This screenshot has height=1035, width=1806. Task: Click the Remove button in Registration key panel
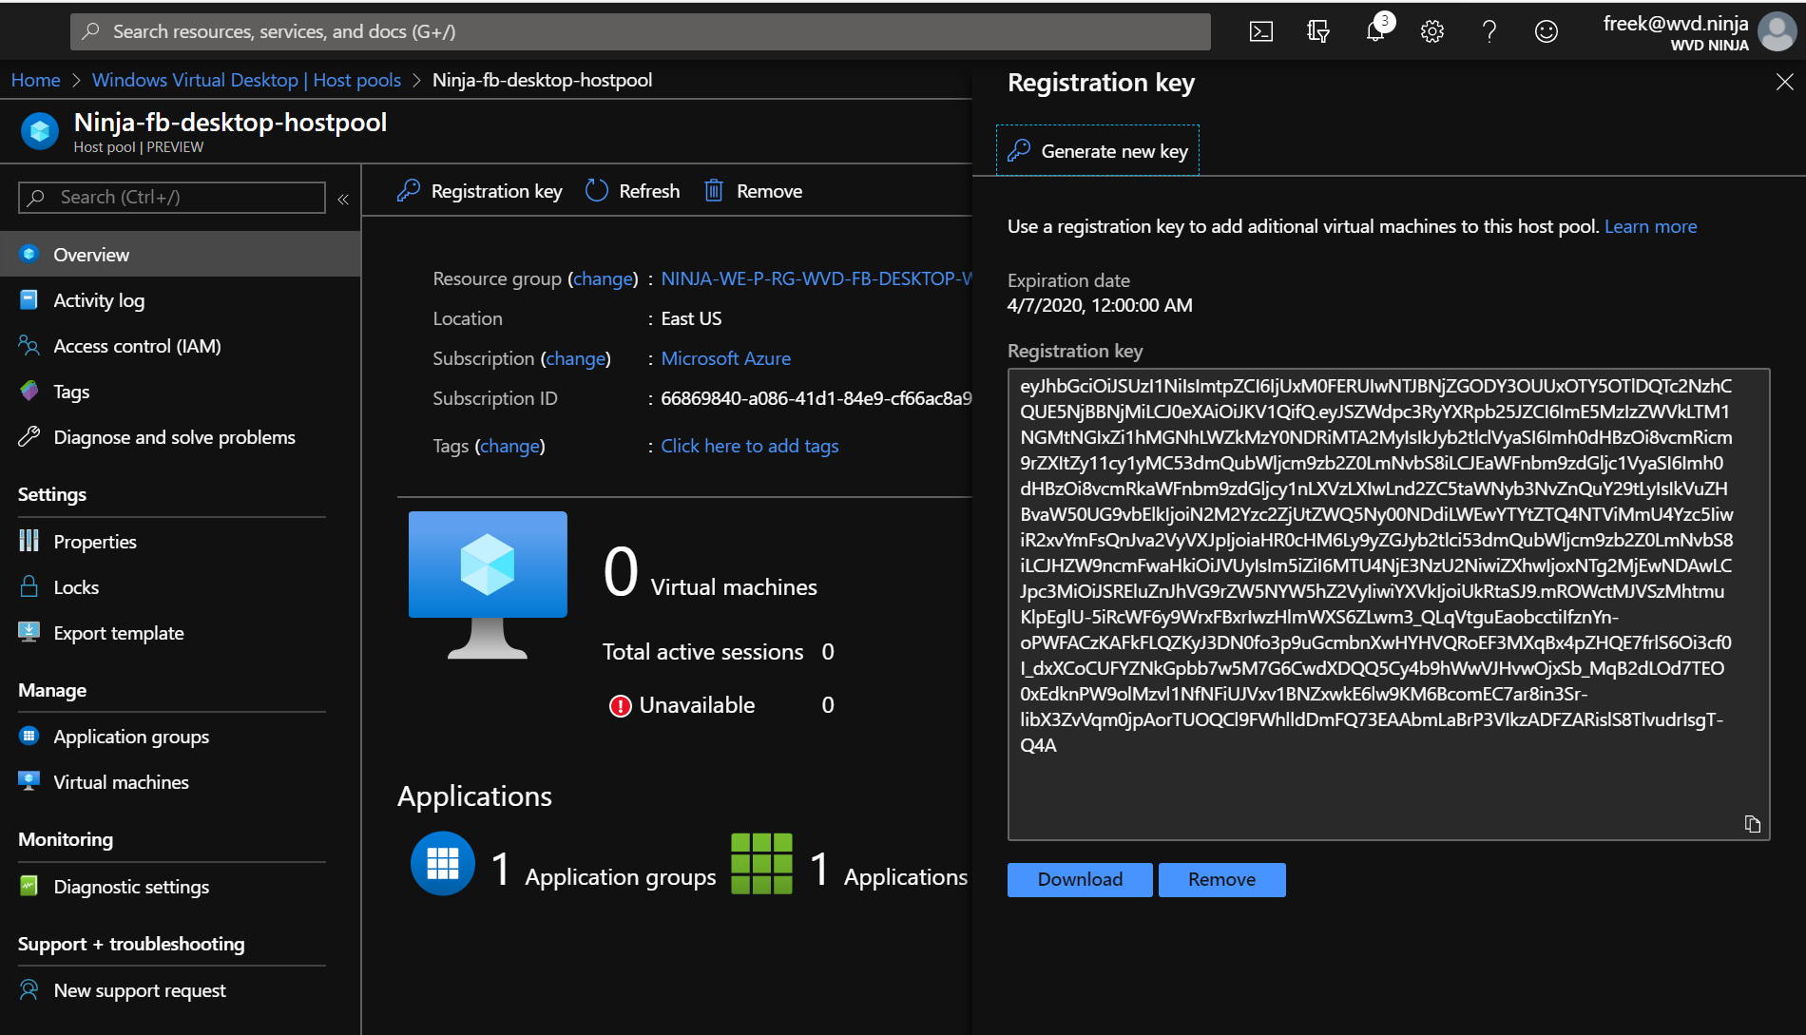tap(1221, 880)
